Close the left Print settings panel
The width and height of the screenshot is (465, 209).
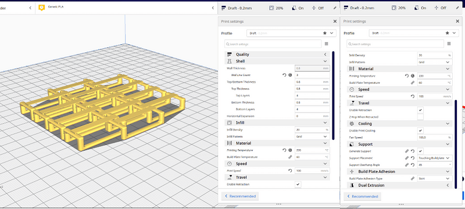pos(335,21)
